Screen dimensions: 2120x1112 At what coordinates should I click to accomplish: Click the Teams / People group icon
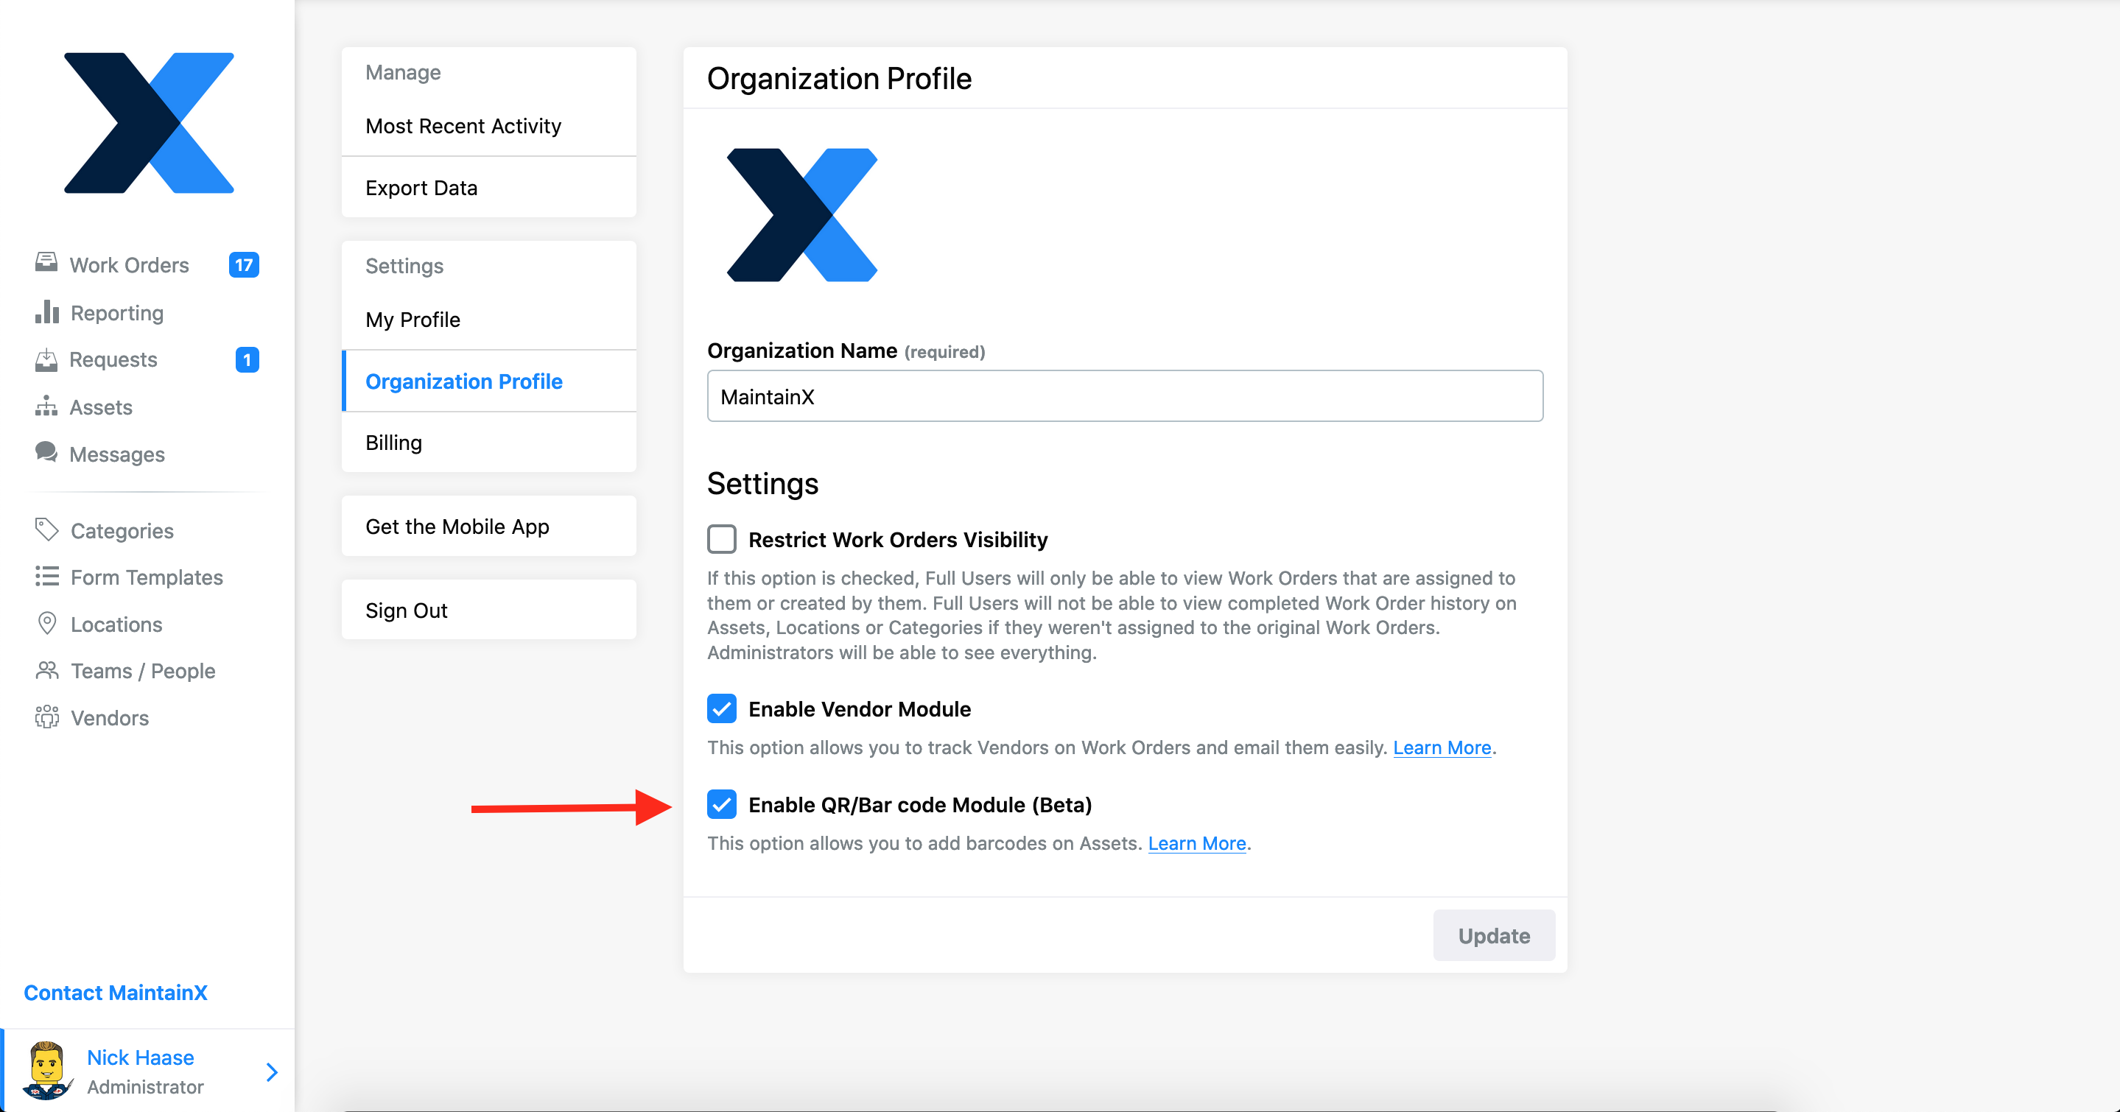47,670
